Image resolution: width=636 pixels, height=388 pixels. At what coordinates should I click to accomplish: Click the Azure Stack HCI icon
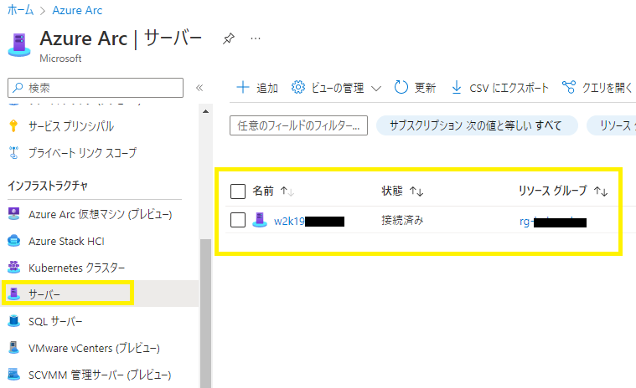pyautogui.click(x=13, y=241)
